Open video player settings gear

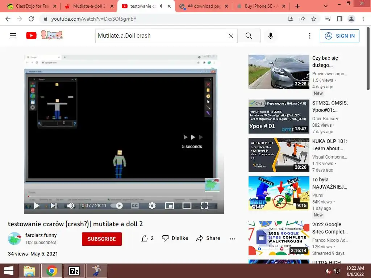tap(152, 206)
